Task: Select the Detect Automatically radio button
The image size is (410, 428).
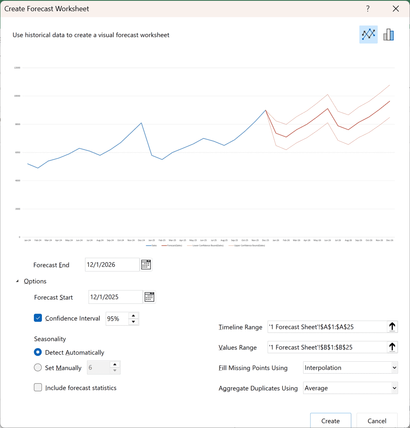Action: point(38,352)
